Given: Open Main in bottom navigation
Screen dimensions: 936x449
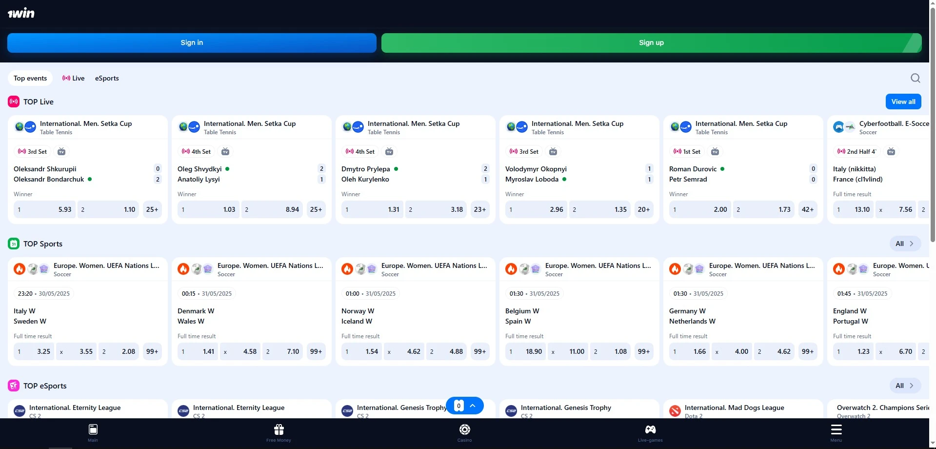Looking at the screenshot, I should point(93,432).
